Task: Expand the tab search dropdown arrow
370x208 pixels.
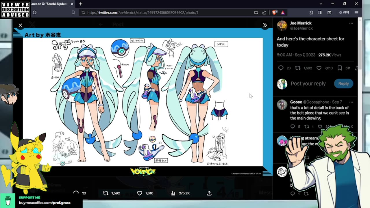Action: point(321,4)
